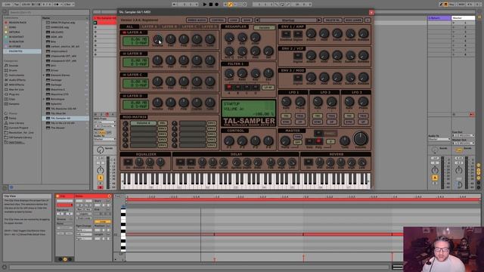484x272 pixels.
Task: Click the Filter Reso knob
Action: pyautogui.click(x=242, y=73)
